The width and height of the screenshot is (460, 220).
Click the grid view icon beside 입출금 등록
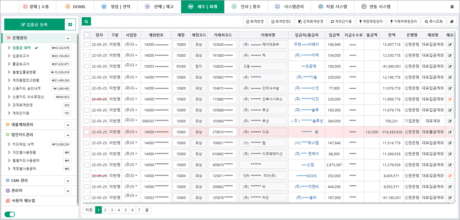pyautogui.click(x=70, y=24)
